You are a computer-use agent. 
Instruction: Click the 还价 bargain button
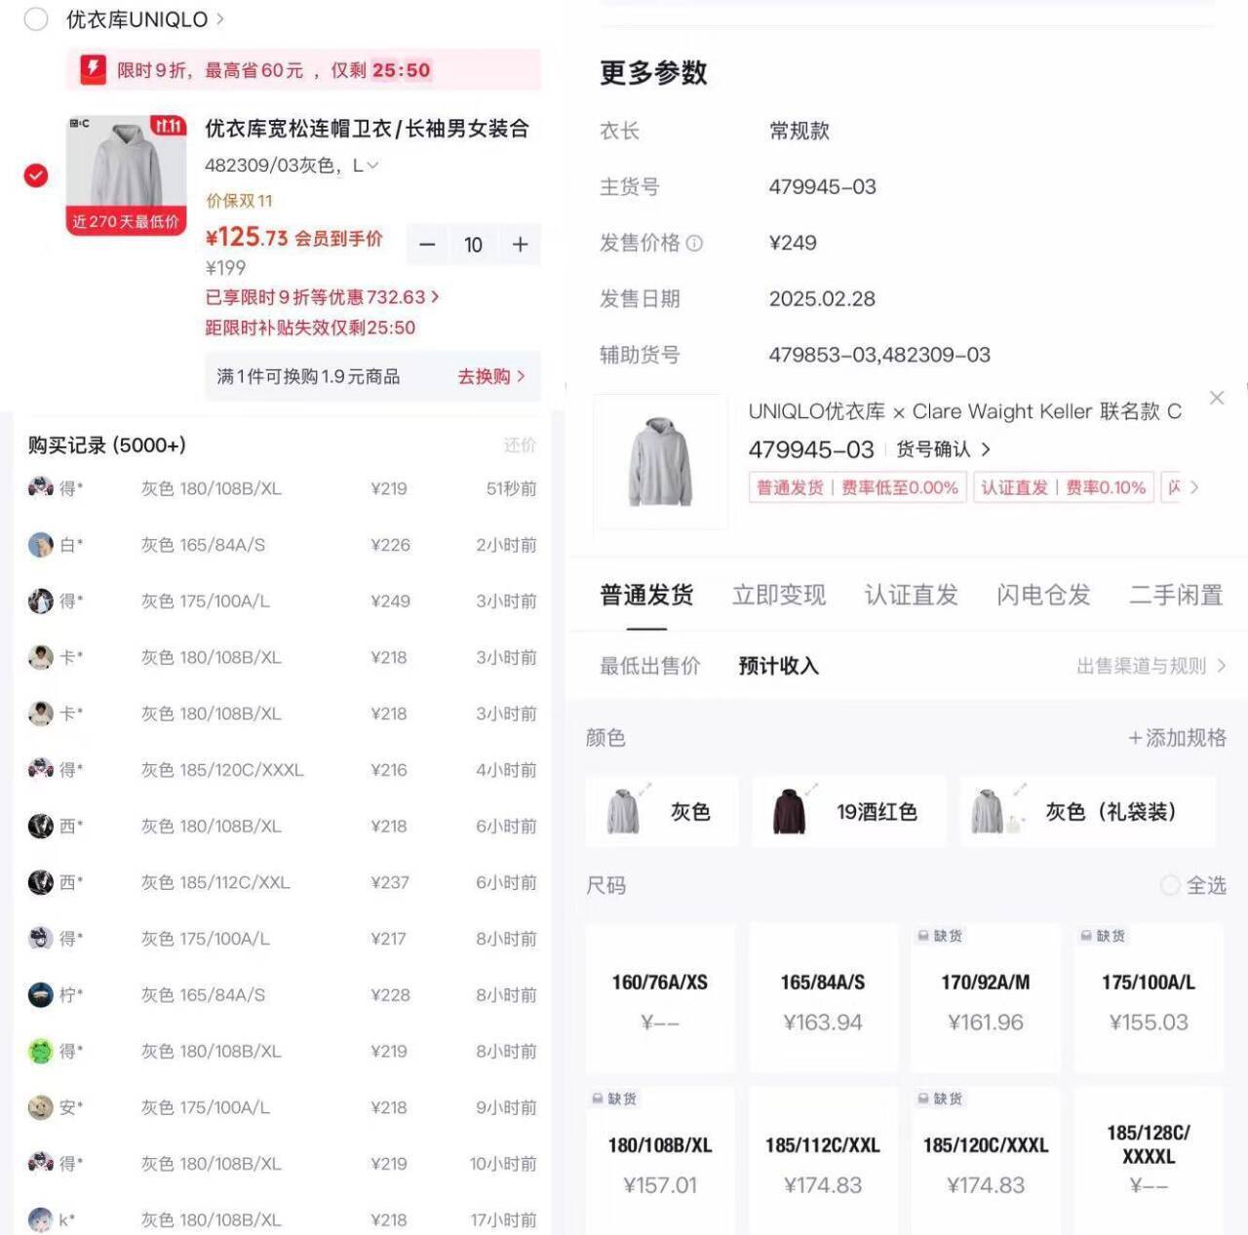[x=520, y=445]
